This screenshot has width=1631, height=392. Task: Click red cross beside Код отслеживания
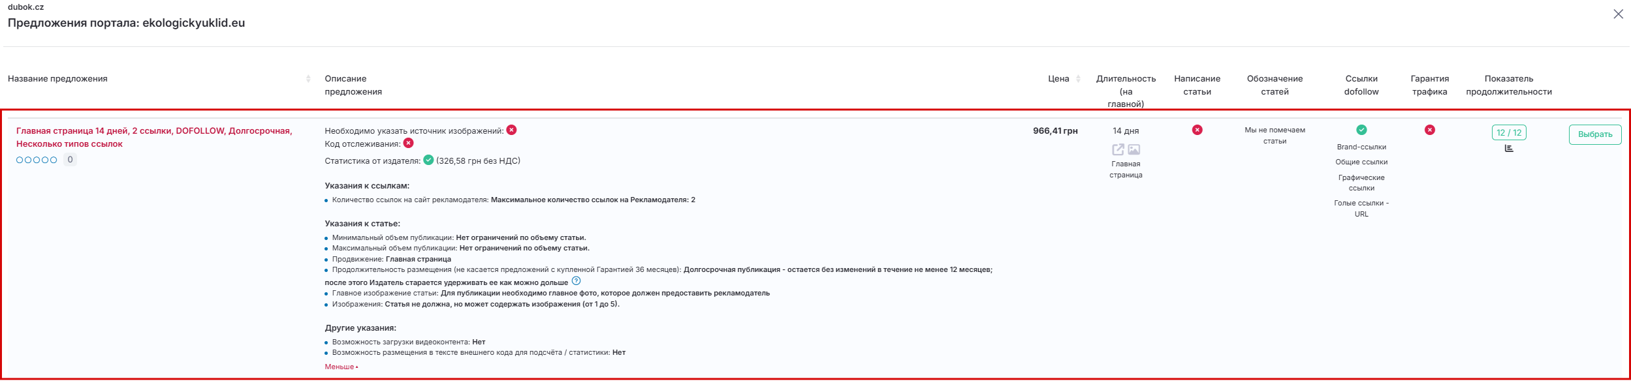pos(409,143)
